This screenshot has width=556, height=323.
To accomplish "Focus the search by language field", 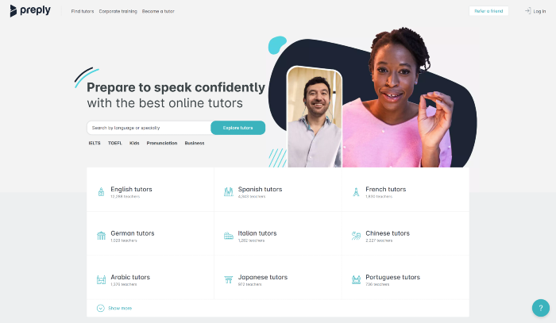I will pyautogui.click(x=149, y=128).
